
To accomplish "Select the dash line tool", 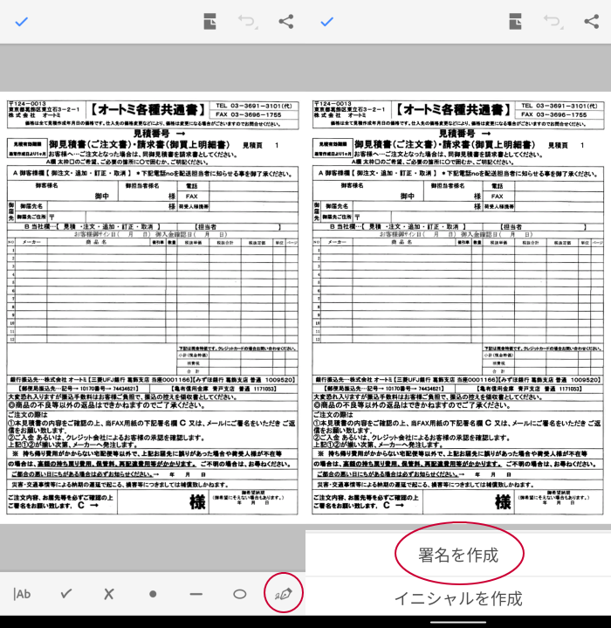I will pyautogui.click(x=196, y=594).
